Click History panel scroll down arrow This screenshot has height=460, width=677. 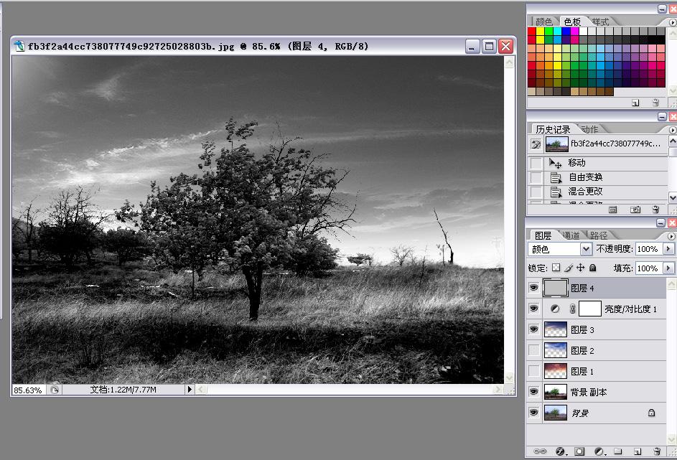point(673,197)
